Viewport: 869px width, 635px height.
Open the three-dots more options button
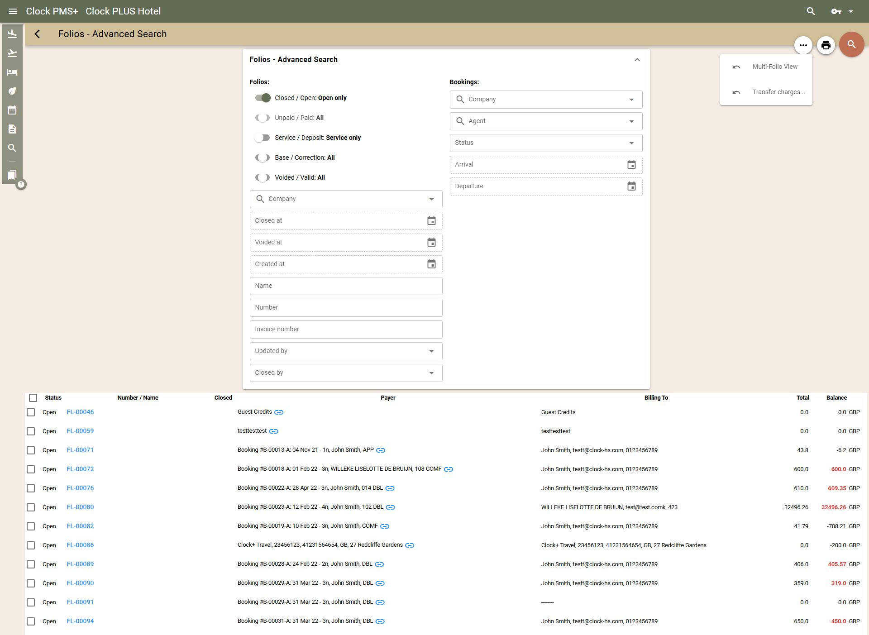[803, 45]
